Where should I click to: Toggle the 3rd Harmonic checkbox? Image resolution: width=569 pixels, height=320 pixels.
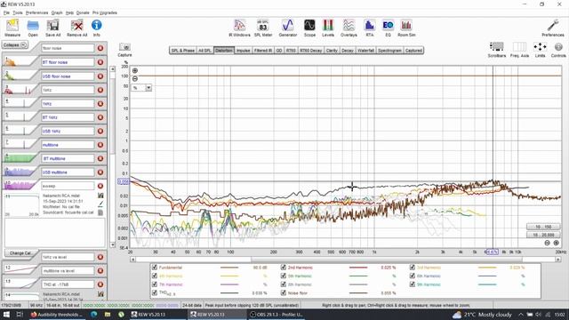413,268
